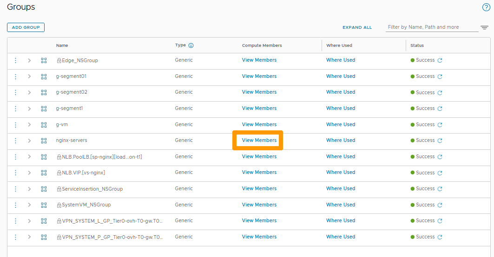Open three-dot actions menu for g-segment01
This screenshot has width=494, height=257.
15,77
